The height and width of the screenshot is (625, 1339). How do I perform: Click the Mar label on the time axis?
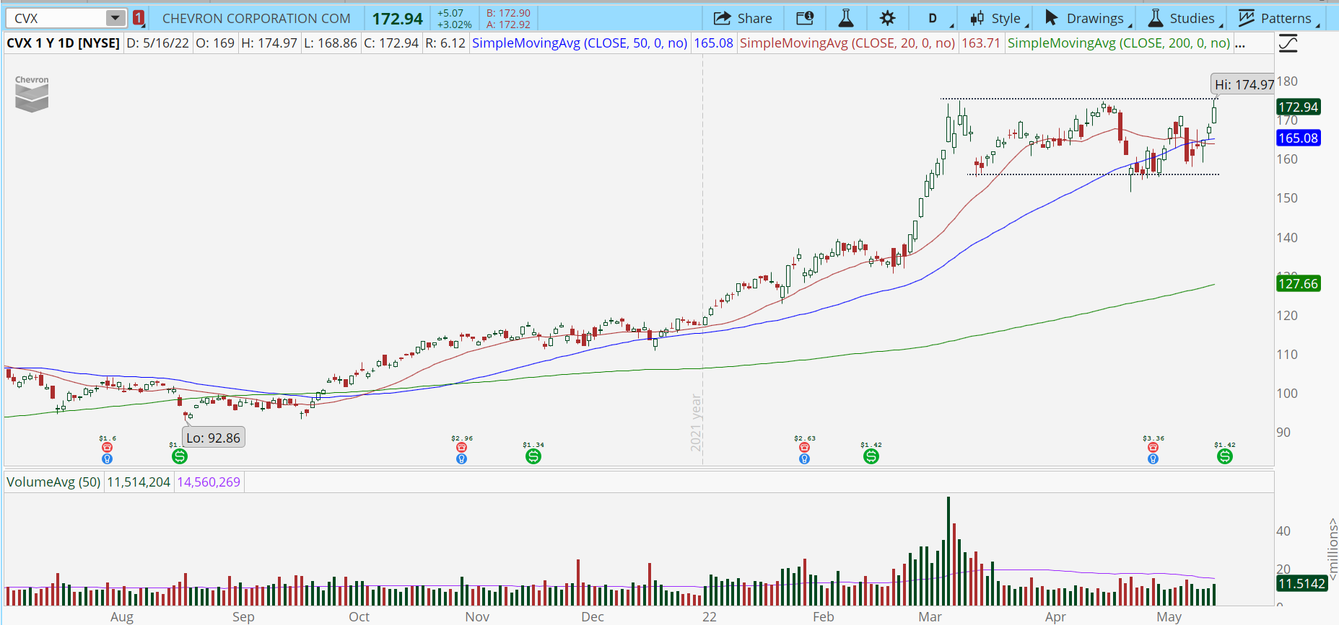(x=930, y=617)
